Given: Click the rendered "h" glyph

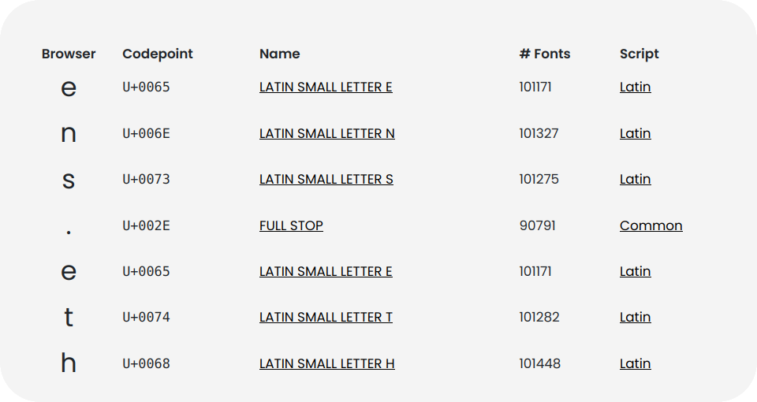Looking at the screenshot, I should click(x=69, y=363).
